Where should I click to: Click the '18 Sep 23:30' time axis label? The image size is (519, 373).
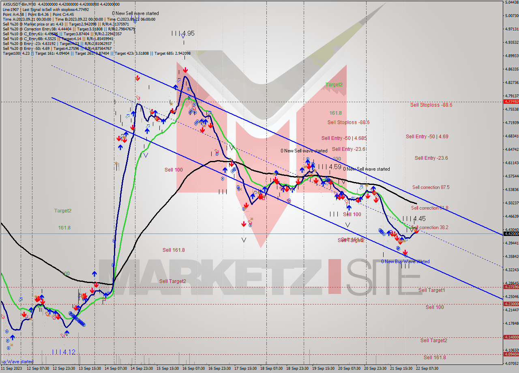coord(298,369)
